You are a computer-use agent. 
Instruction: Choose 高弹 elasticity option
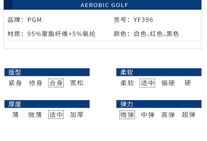point(168,115)
